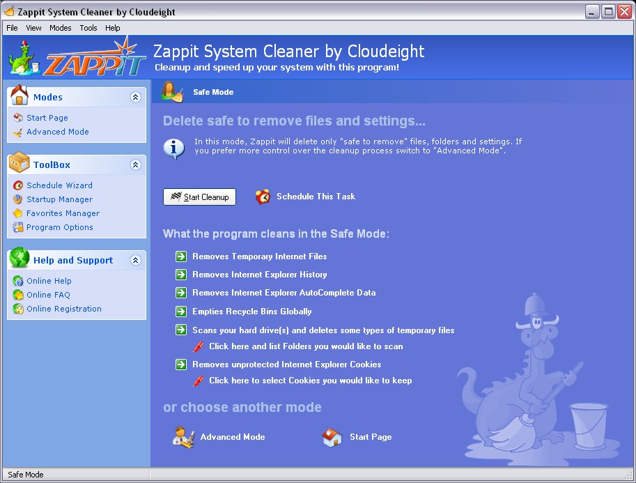
Task: Choose Advanced Mode at bottom of page
Action: pyautogui.click(x=233, y=437)
